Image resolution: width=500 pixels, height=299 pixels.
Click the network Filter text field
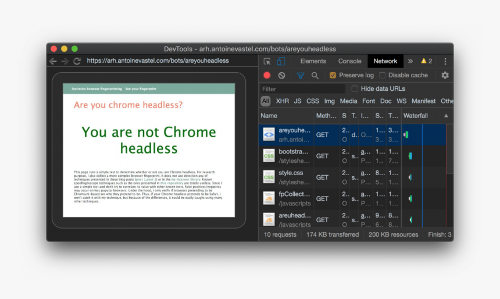(302, 89)
